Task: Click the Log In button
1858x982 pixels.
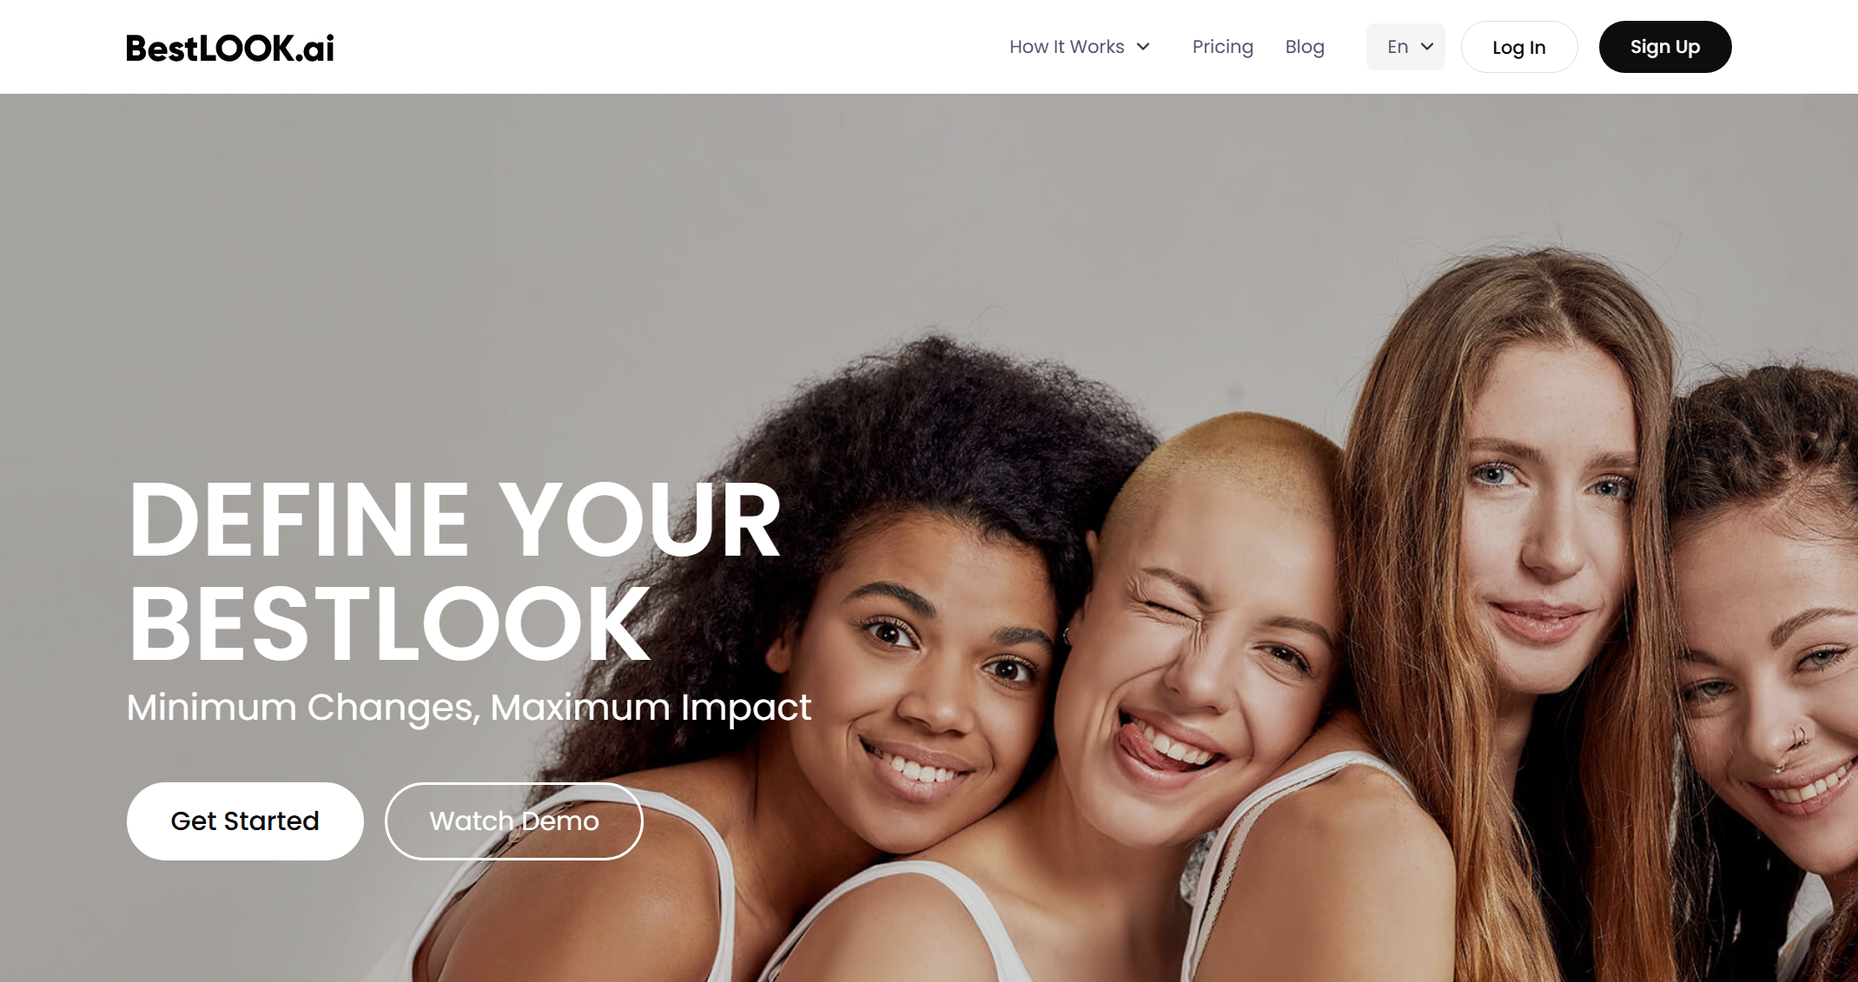Action: click(1518, 47)
